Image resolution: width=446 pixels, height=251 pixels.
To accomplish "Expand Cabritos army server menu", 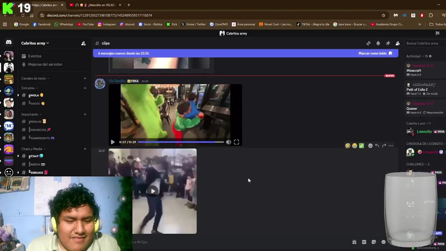I will [35, 43].
